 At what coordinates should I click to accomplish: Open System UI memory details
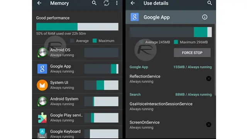[77, 85]
